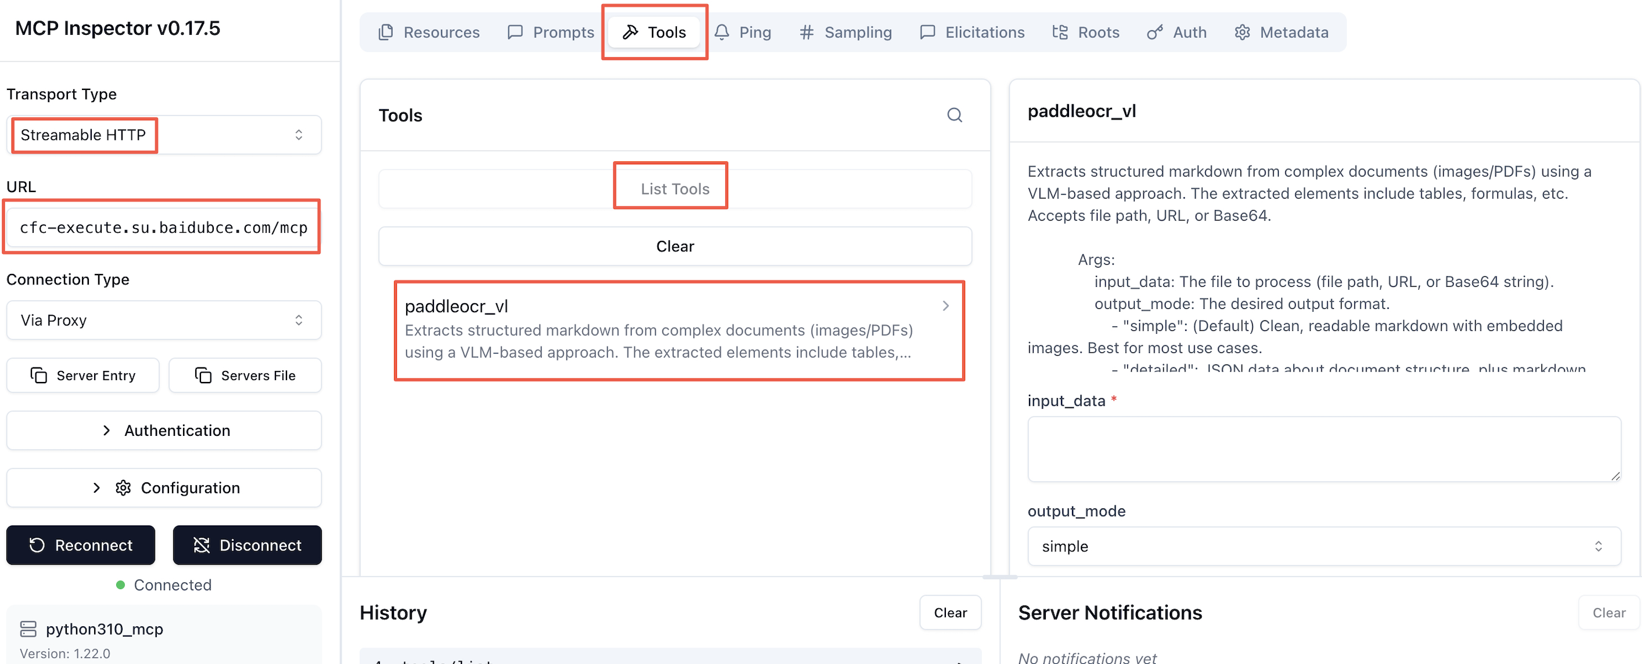Screen dimensions: 1642x664
Task: Clear the History panel
Action: click(x=950, y=612)
